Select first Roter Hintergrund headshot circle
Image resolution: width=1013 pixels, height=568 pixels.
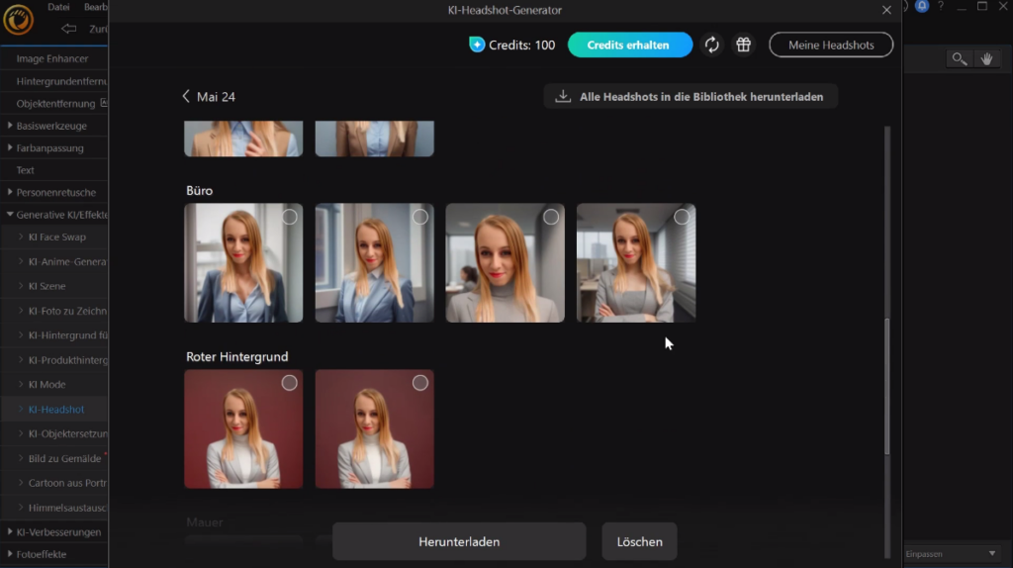(x=290, y=383)
